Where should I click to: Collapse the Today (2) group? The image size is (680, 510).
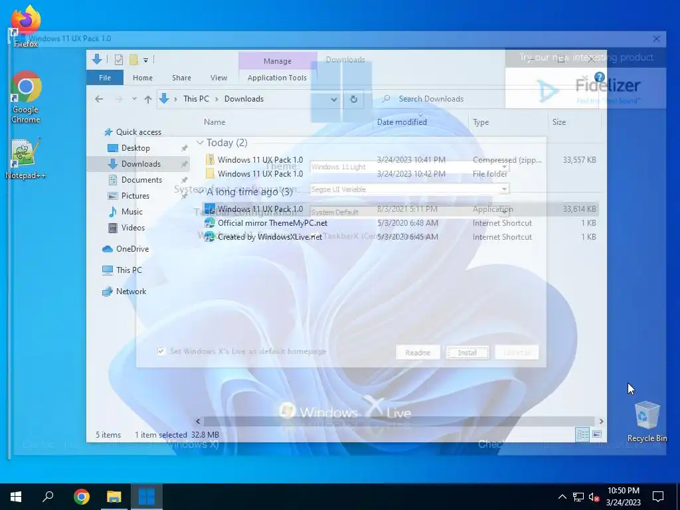pyautogui.click(x=200, y=142)
